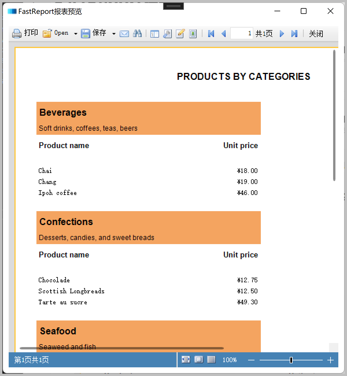Click the ¥46.00 price value

247,193
